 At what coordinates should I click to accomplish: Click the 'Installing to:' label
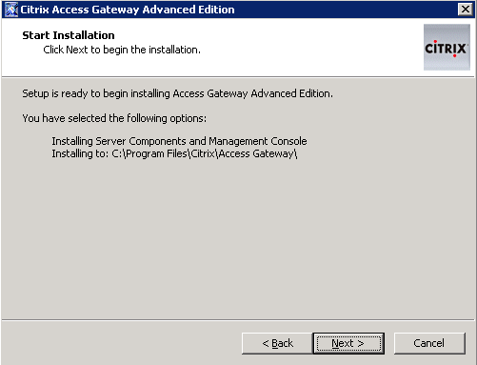(80, 153)
